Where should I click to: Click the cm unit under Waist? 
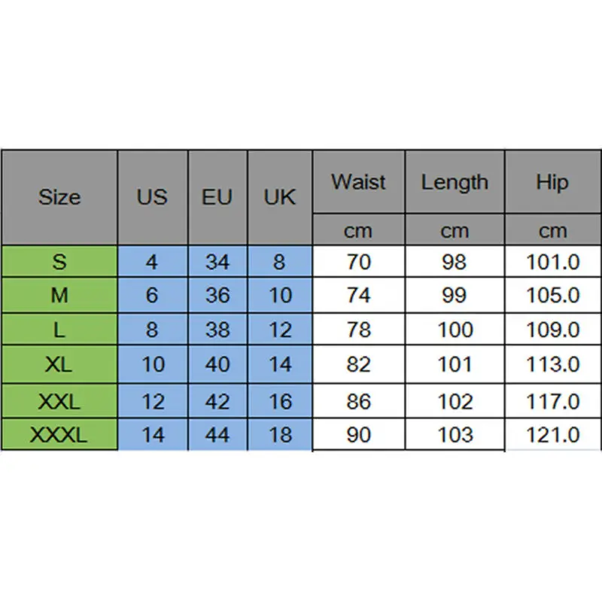click(x=358, y=230)
